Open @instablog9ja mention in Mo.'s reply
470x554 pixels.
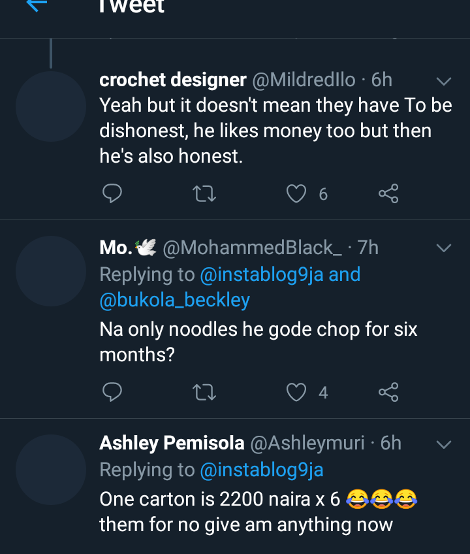click(262, 274)
